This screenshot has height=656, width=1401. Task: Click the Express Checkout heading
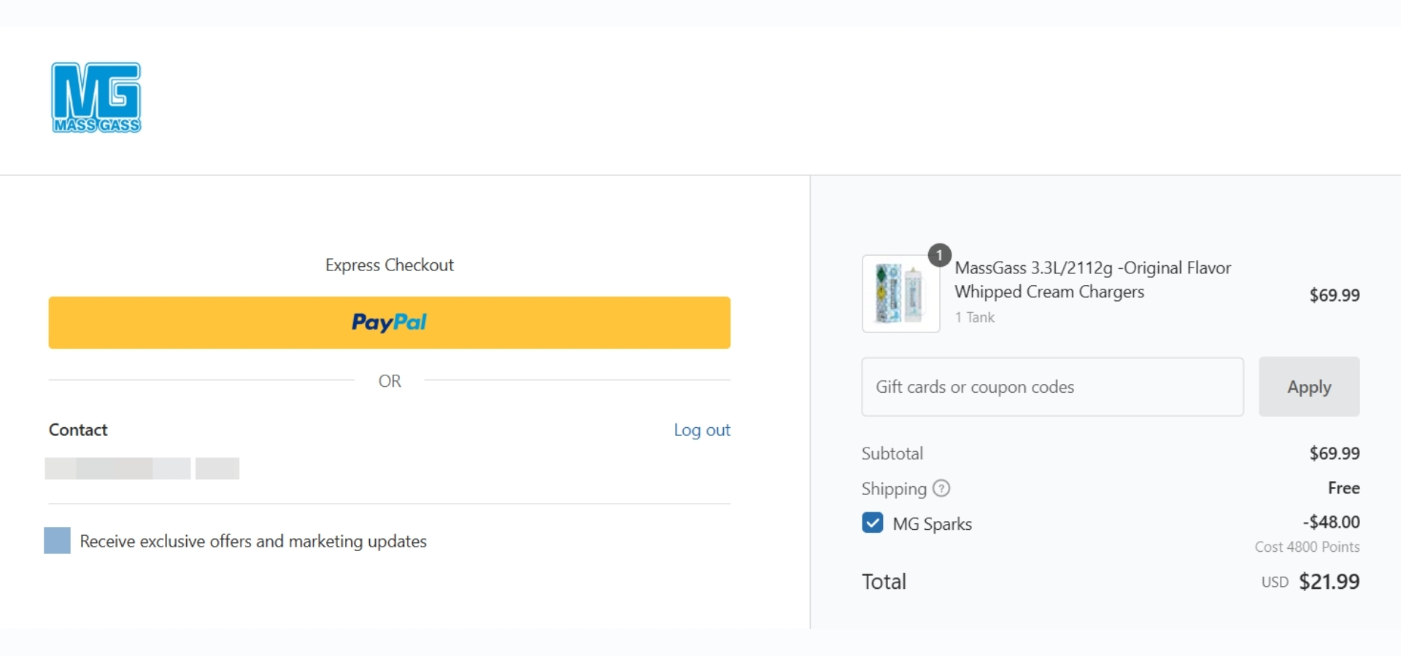coord(389,265)
